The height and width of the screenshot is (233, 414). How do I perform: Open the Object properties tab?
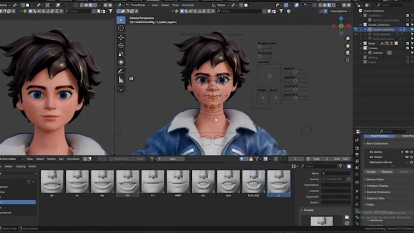tap(357, 190)
